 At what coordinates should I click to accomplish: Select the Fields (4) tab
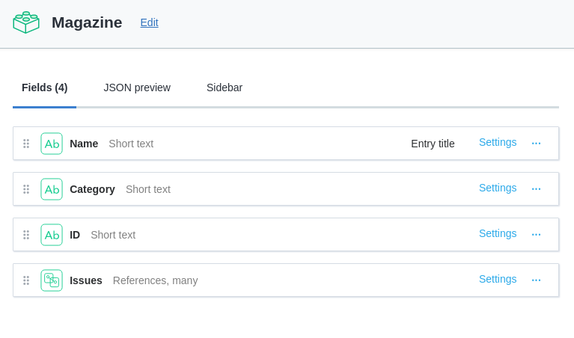45,87
